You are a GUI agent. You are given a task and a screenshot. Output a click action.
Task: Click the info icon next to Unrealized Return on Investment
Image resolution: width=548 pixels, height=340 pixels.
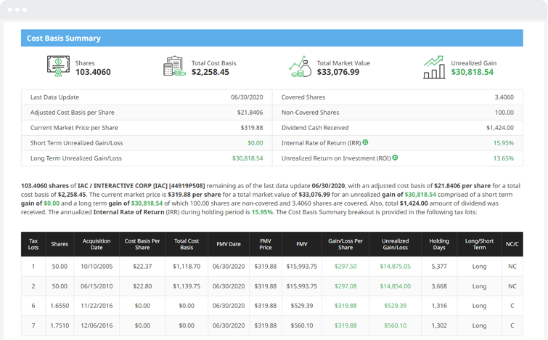coord(396,158)
